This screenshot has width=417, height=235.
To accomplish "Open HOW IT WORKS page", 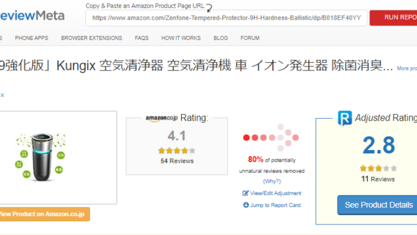I will [x=181, y=38].
